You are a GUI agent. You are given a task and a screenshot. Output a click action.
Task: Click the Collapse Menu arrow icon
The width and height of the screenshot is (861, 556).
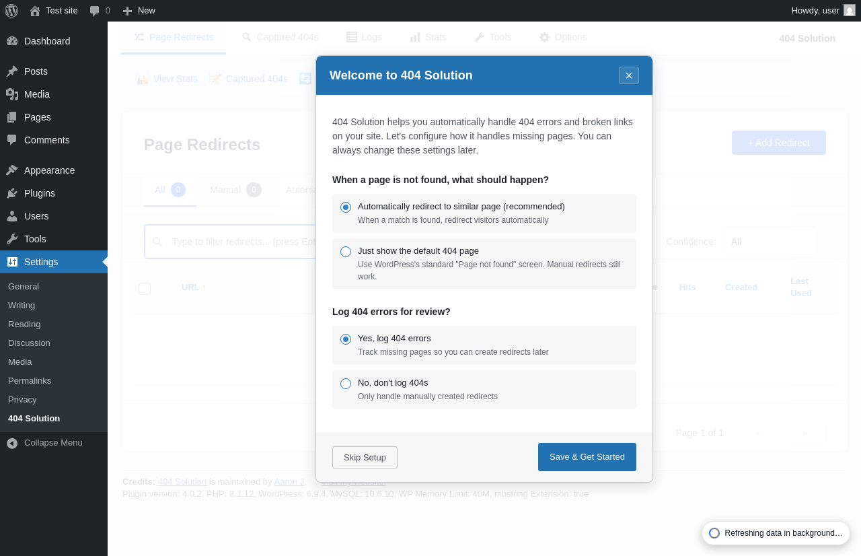[x=12, y=443]
